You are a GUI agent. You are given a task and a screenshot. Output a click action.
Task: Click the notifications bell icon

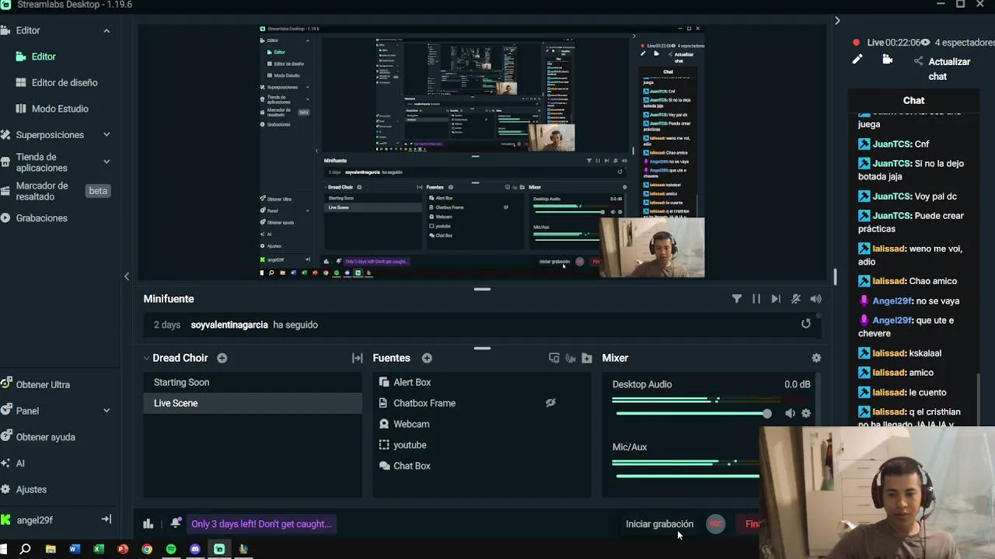click(176, 523)
